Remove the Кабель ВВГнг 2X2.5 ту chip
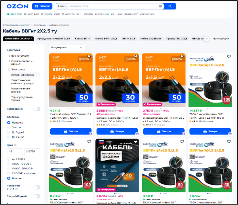Image resolution: width=238 pixels, height=205 pixels. (x=32, y=39)
